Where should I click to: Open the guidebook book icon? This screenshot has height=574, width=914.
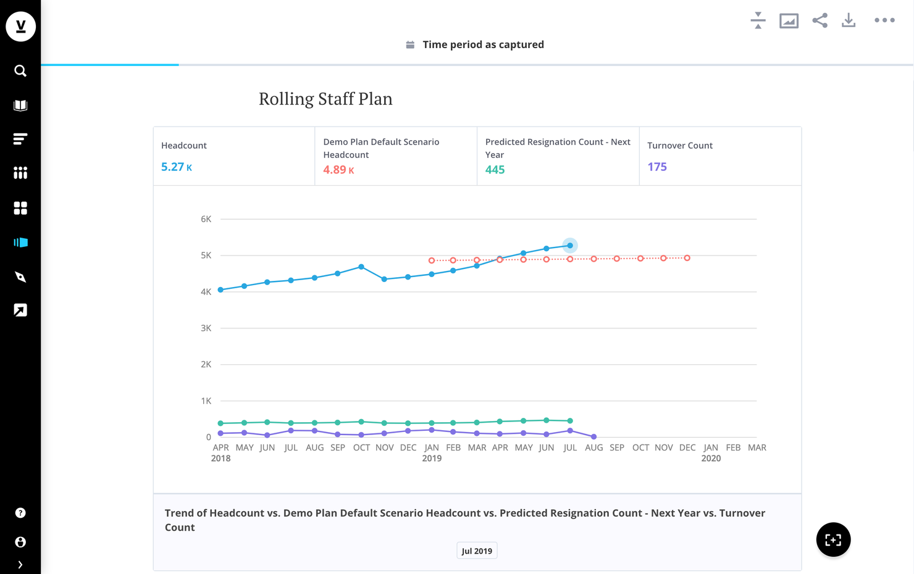20,106
